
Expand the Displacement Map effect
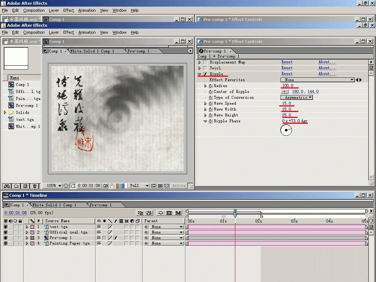tap(199, 62)
